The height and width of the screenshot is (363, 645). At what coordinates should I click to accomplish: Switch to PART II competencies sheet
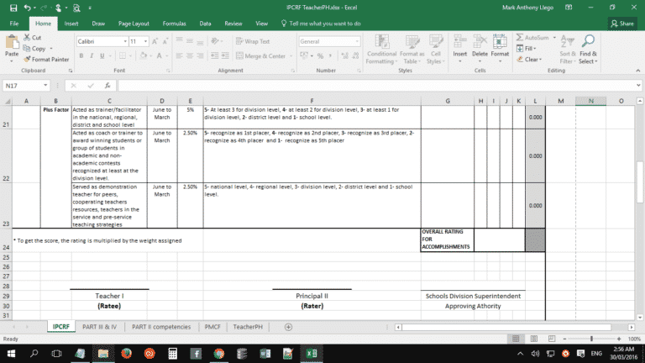(x=160, y=327)
